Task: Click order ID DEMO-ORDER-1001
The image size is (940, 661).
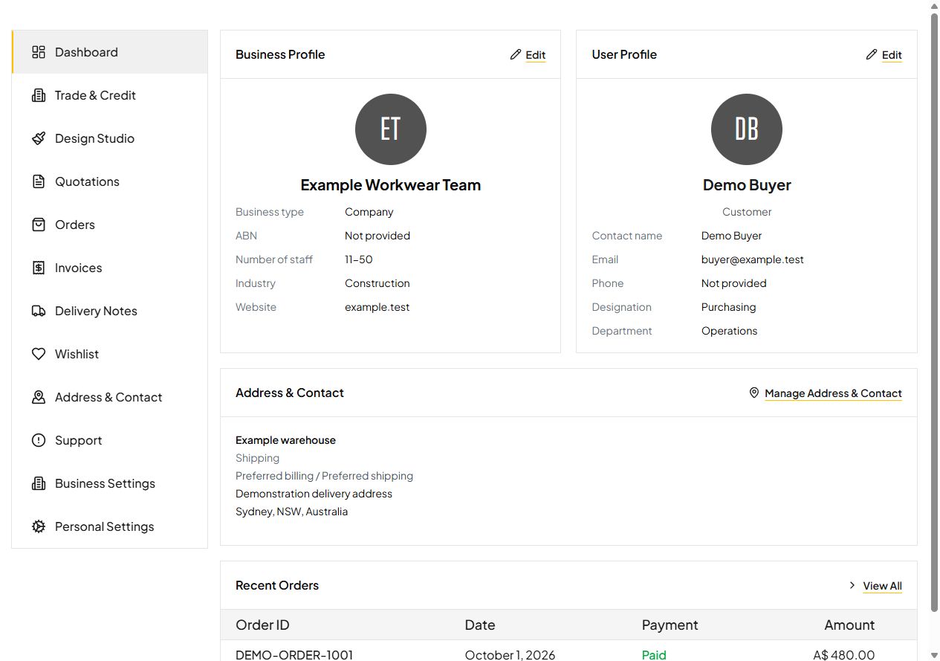Action: [x=294, y=655]
